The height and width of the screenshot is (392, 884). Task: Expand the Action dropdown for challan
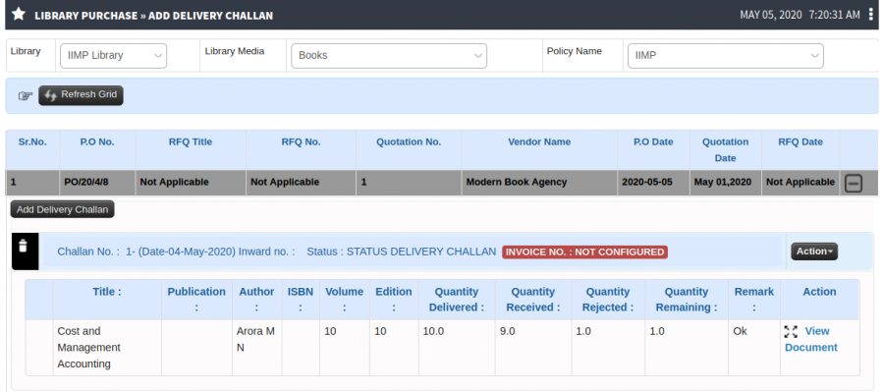tap(814, 252)
